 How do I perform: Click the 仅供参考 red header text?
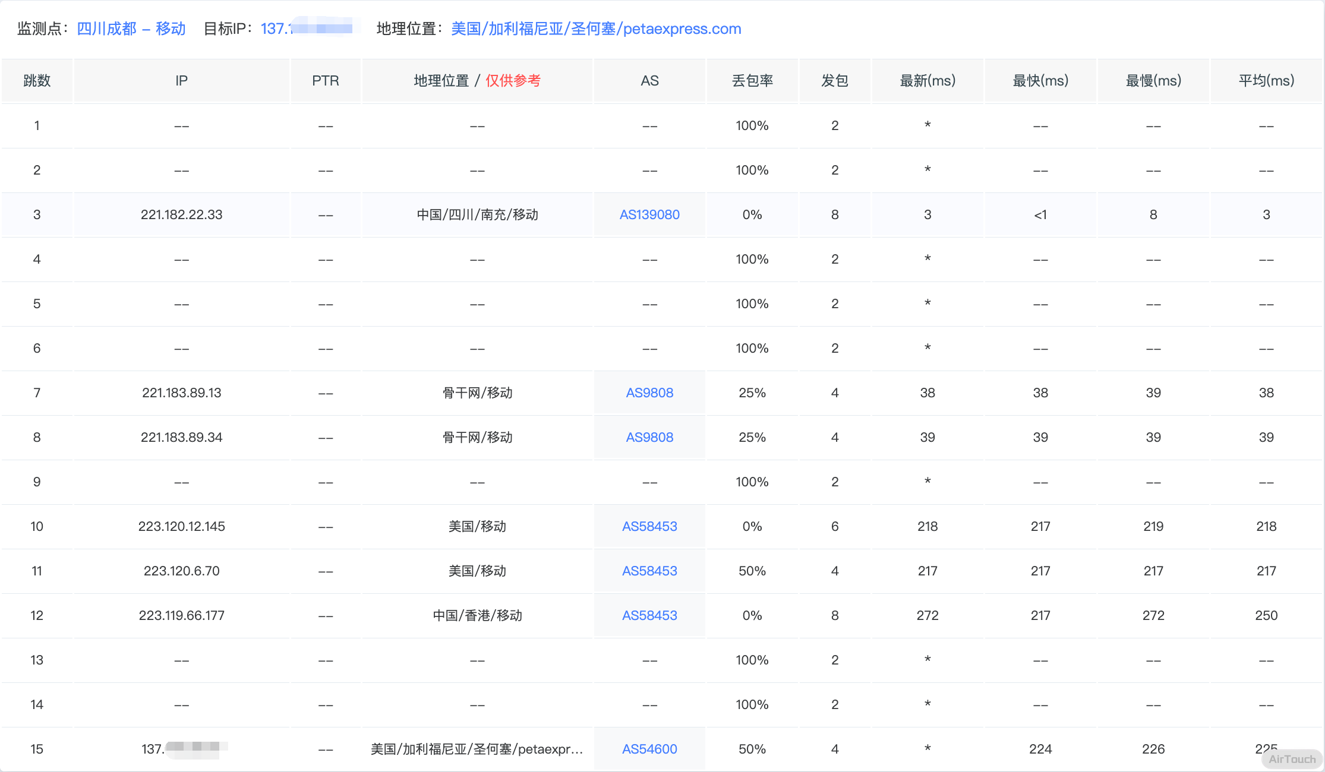(513, 81)
